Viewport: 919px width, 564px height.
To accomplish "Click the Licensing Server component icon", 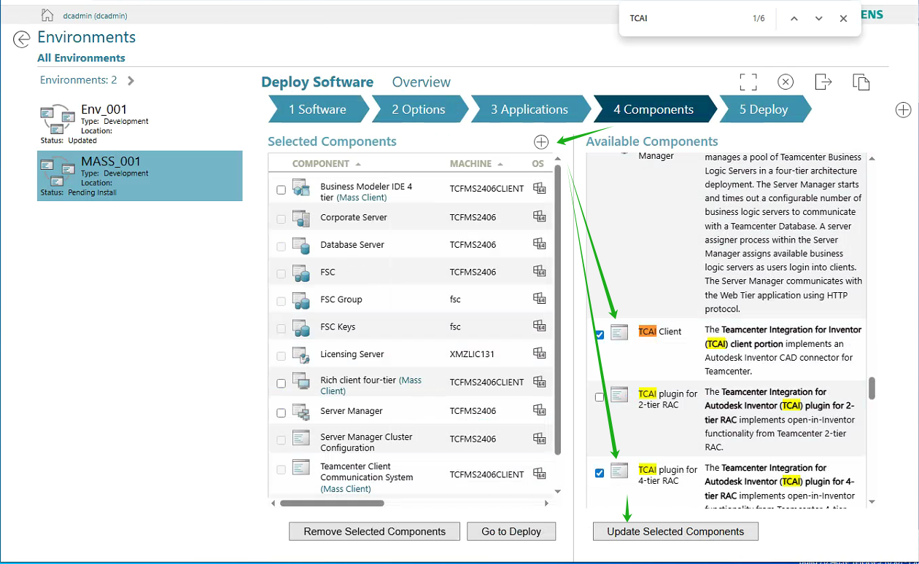I will 301,354.
